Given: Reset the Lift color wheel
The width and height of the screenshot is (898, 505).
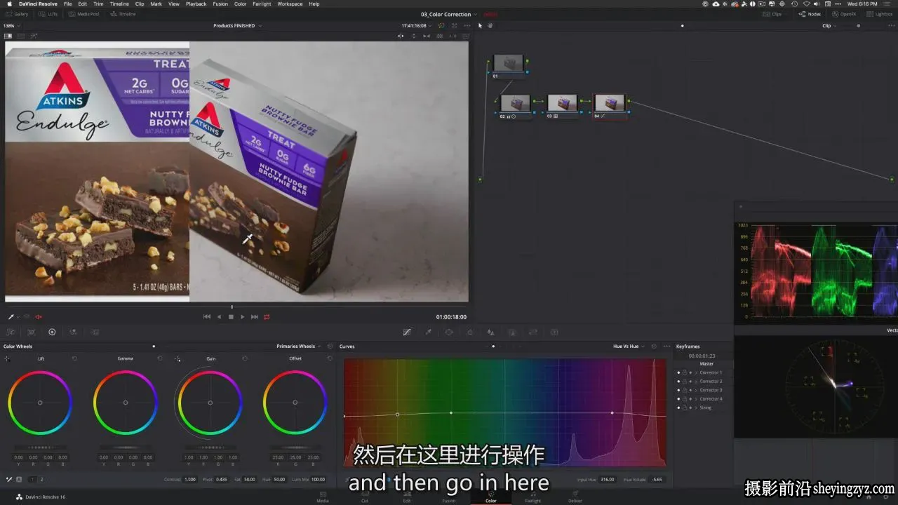Looking at the screenshot, I should point(74,358).
